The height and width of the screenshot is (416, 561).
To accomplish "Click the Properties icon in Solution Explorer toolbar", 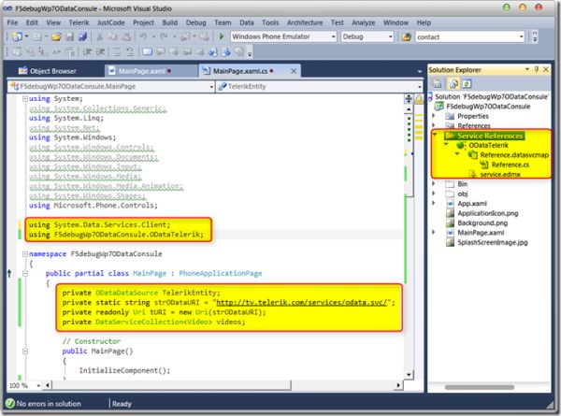I will pos(437,84).
